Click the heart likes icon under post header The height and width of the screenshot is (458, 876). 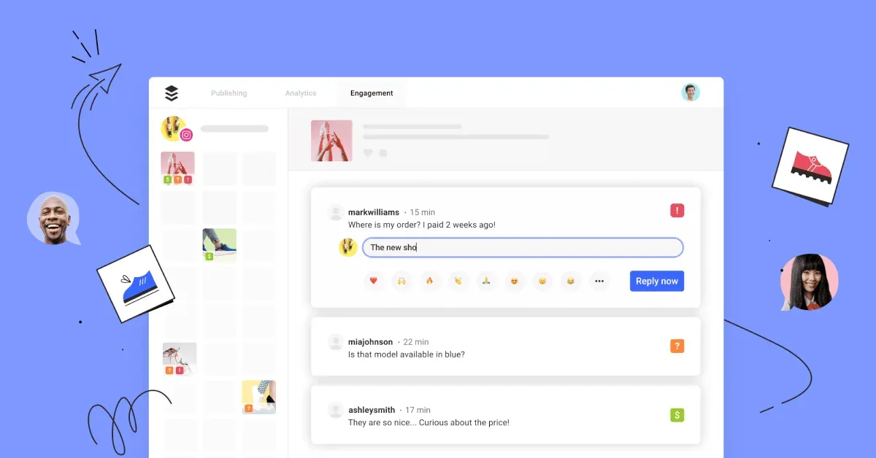[368, 153]
